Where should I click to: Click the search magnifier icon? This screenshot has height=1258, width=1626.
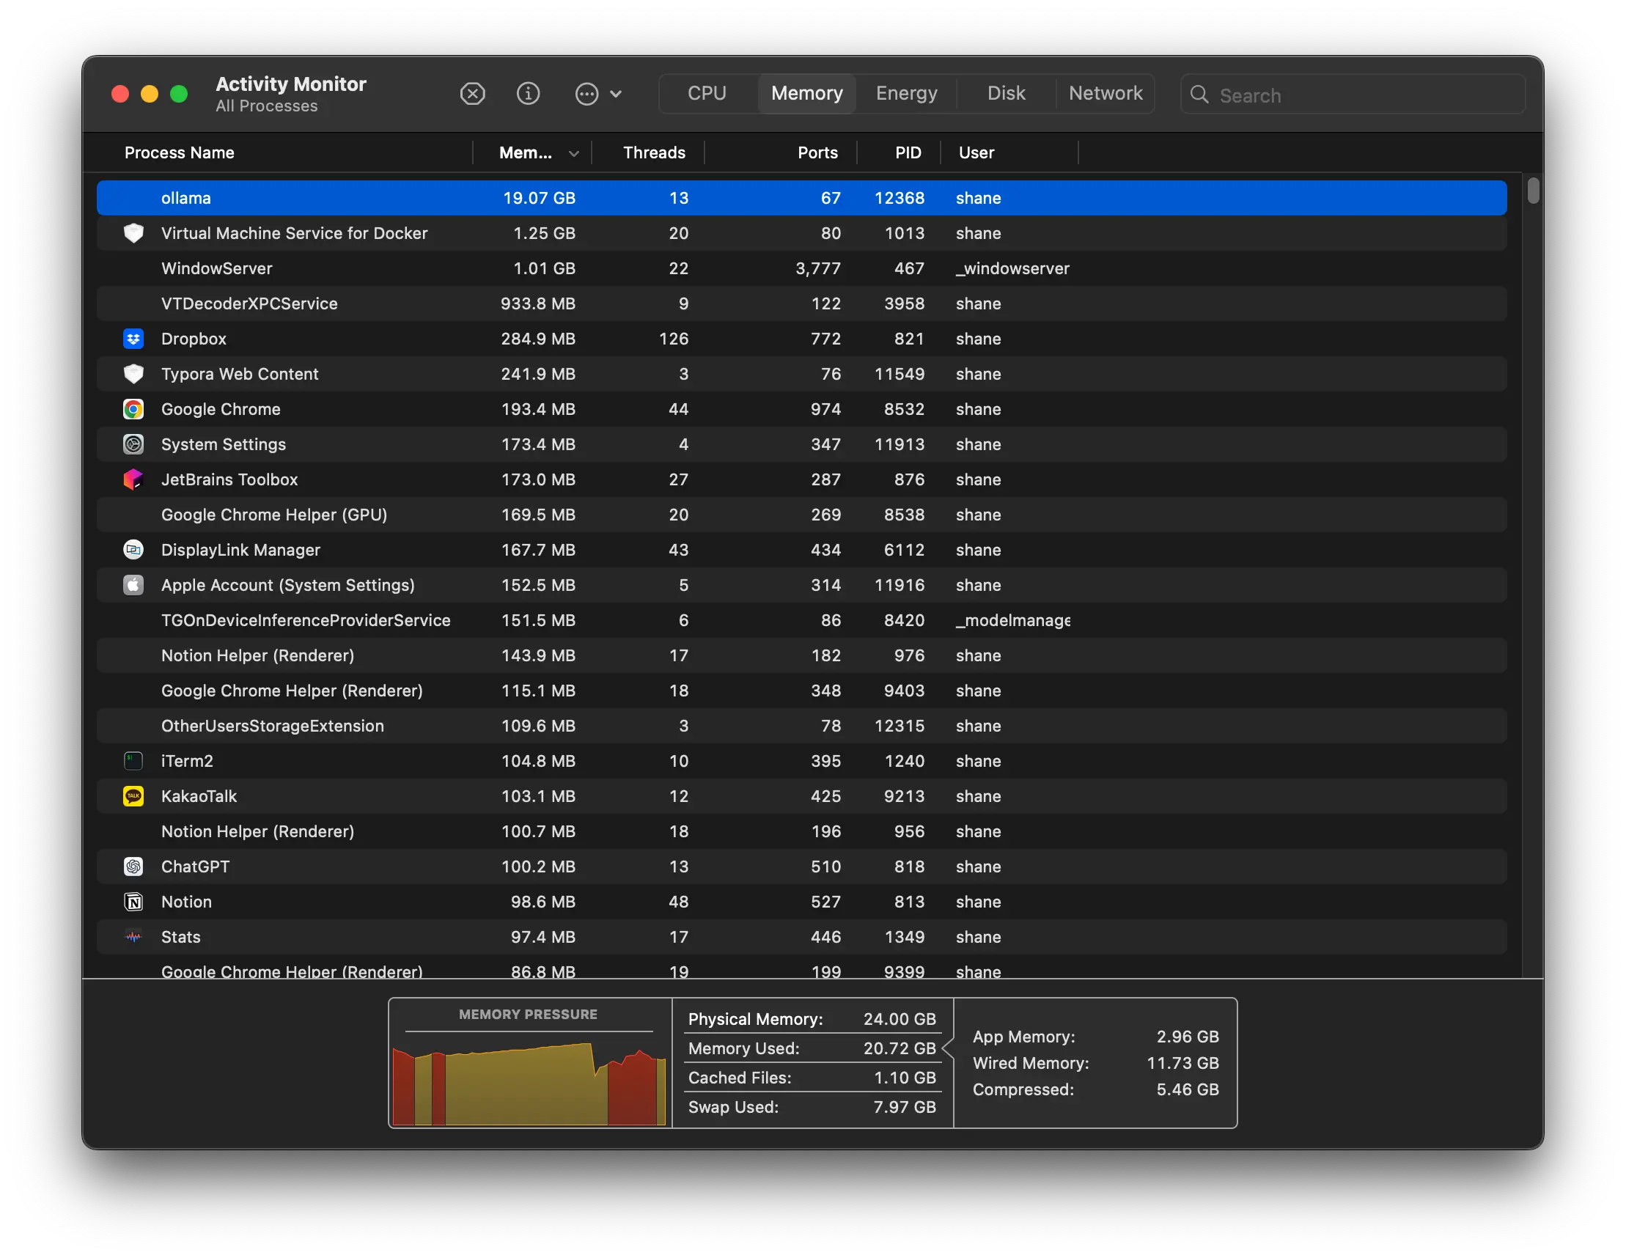tap(1199, 95)
